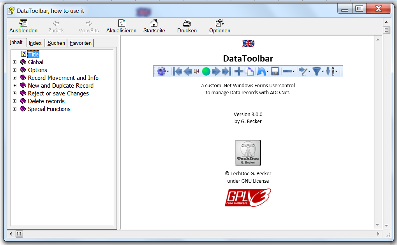Click the minus delete record icon
This screenshot has width=397, height=245.
(x=288, y=71)
